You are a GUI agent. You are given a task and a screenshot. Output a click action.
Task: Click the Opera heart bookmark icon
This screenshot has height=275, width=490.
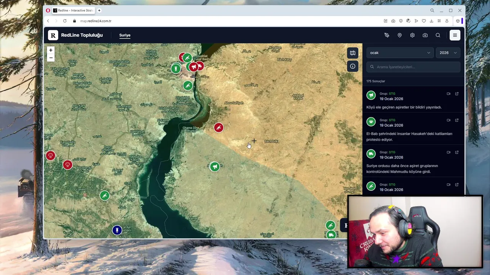point(424,21)
